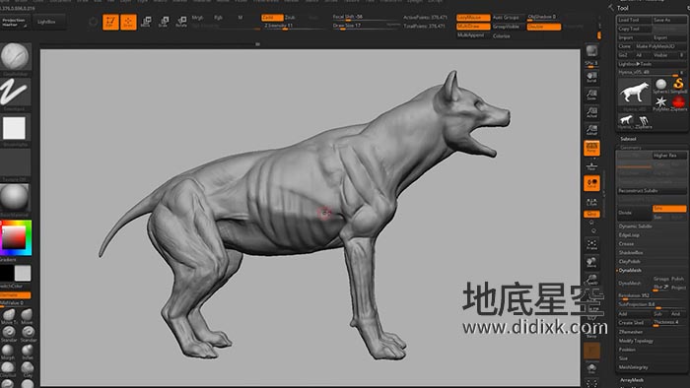Click the Projection Master button
This screenshot has width=690, height=388.
click(15, 22)
